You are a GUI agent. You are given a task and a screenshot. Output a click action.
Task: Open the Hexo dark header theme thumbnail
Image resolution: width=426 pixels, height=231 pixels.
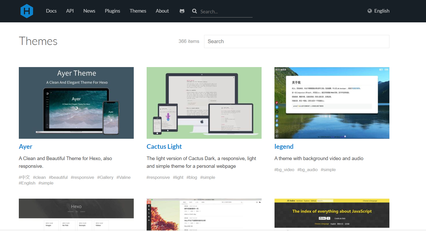coord(76,214)
